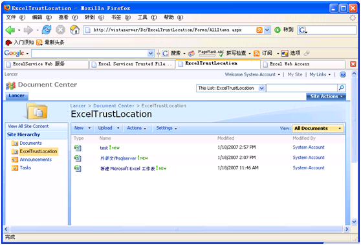Click the Google search engine icon in search box
Image resolution: width=361 pixels, height=245 pixels.
point(303,30)
